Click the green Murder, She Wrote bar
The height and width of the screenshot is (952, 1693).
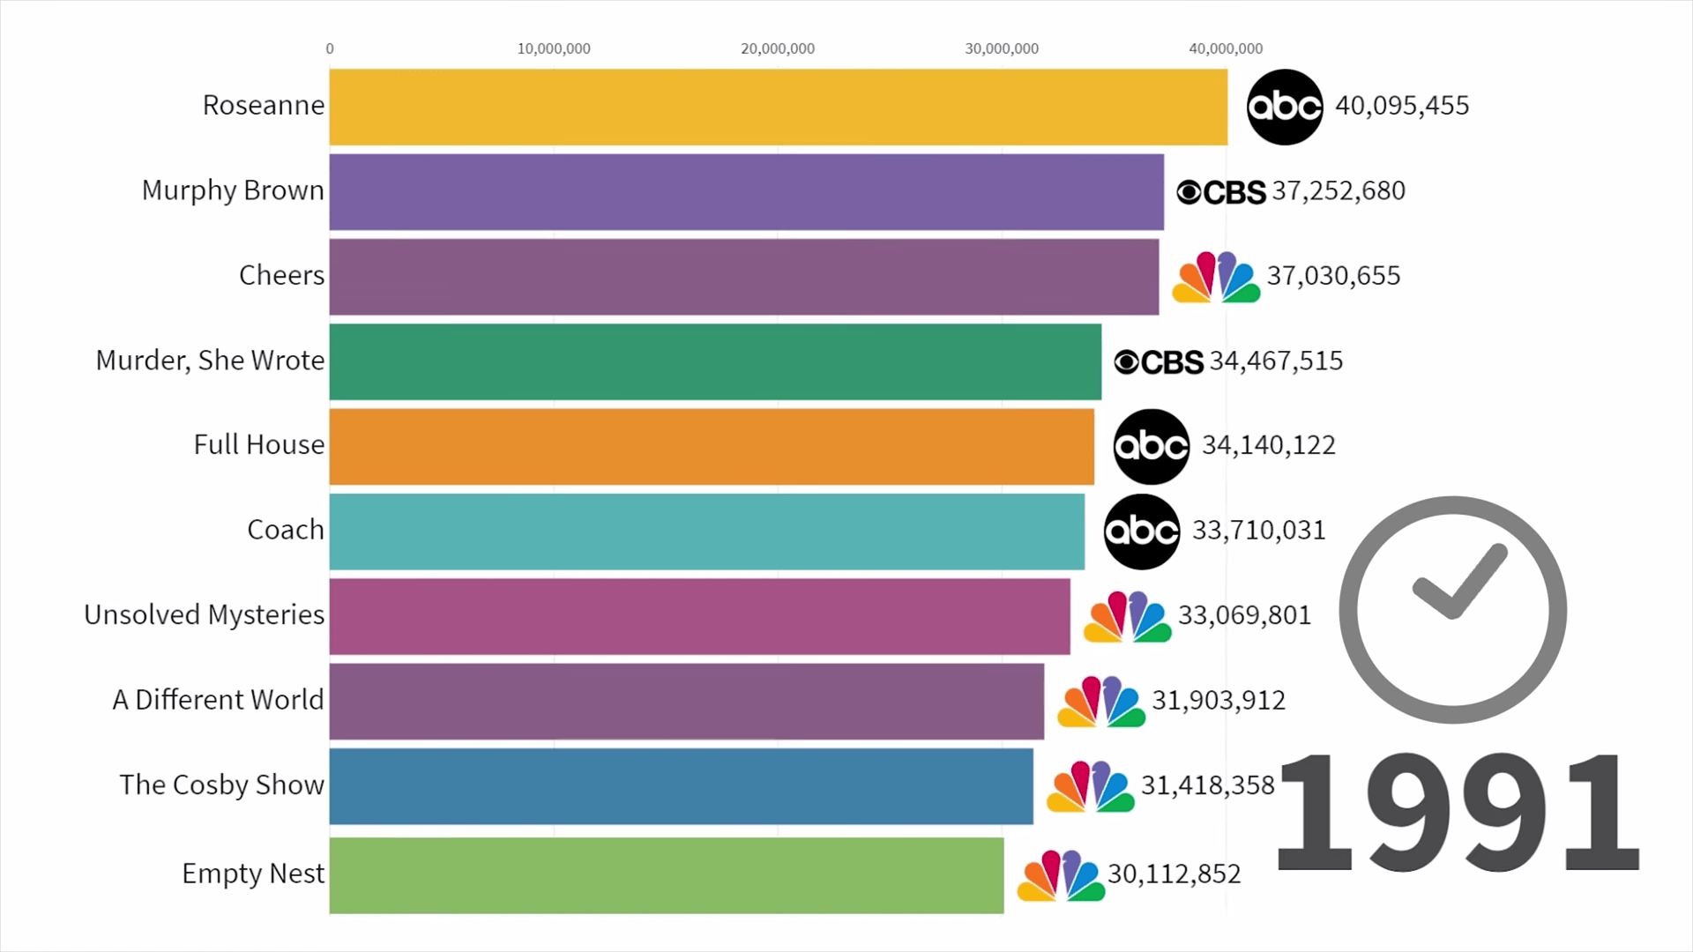coord(715,361)
